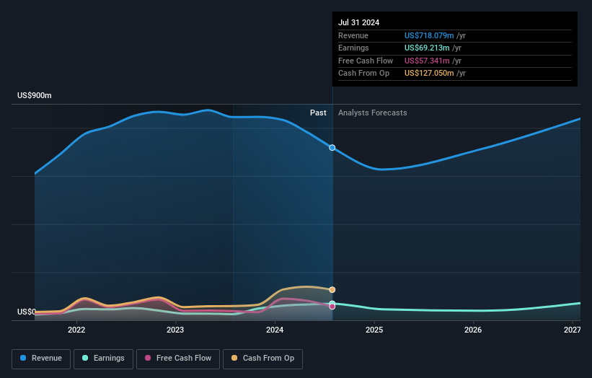
Task: Click the US$127.050m cash from op value
Action: click(429, 74)
